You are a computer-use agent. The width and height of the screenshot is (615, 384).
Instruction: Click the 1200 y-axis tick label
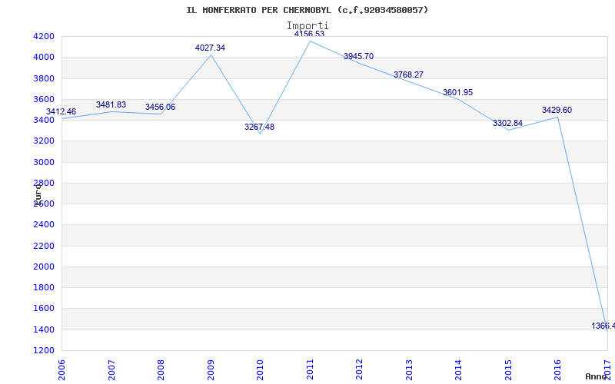point(44,351)
